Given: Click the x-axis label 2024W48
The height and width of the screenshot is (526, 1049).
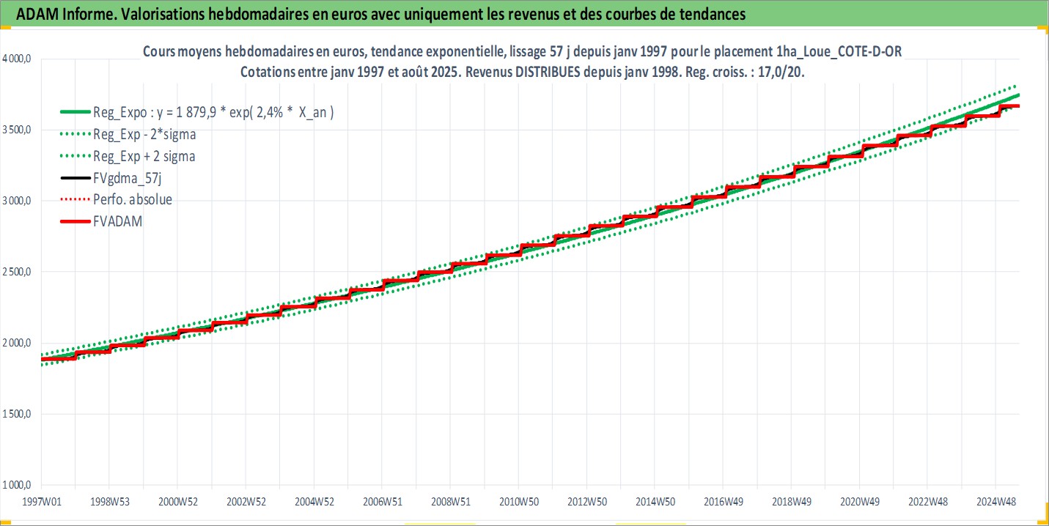Looking at the screenshot, I should pyautogui.click(x=995, y=502).
